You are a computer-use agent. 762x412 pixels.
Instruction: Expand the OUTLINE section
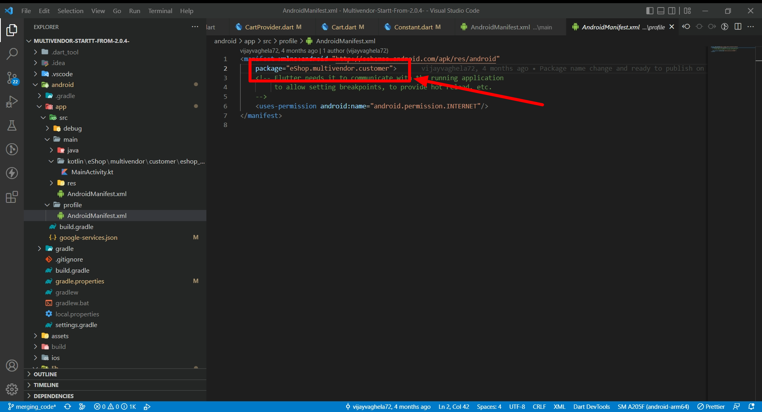[x=45, y=374]
